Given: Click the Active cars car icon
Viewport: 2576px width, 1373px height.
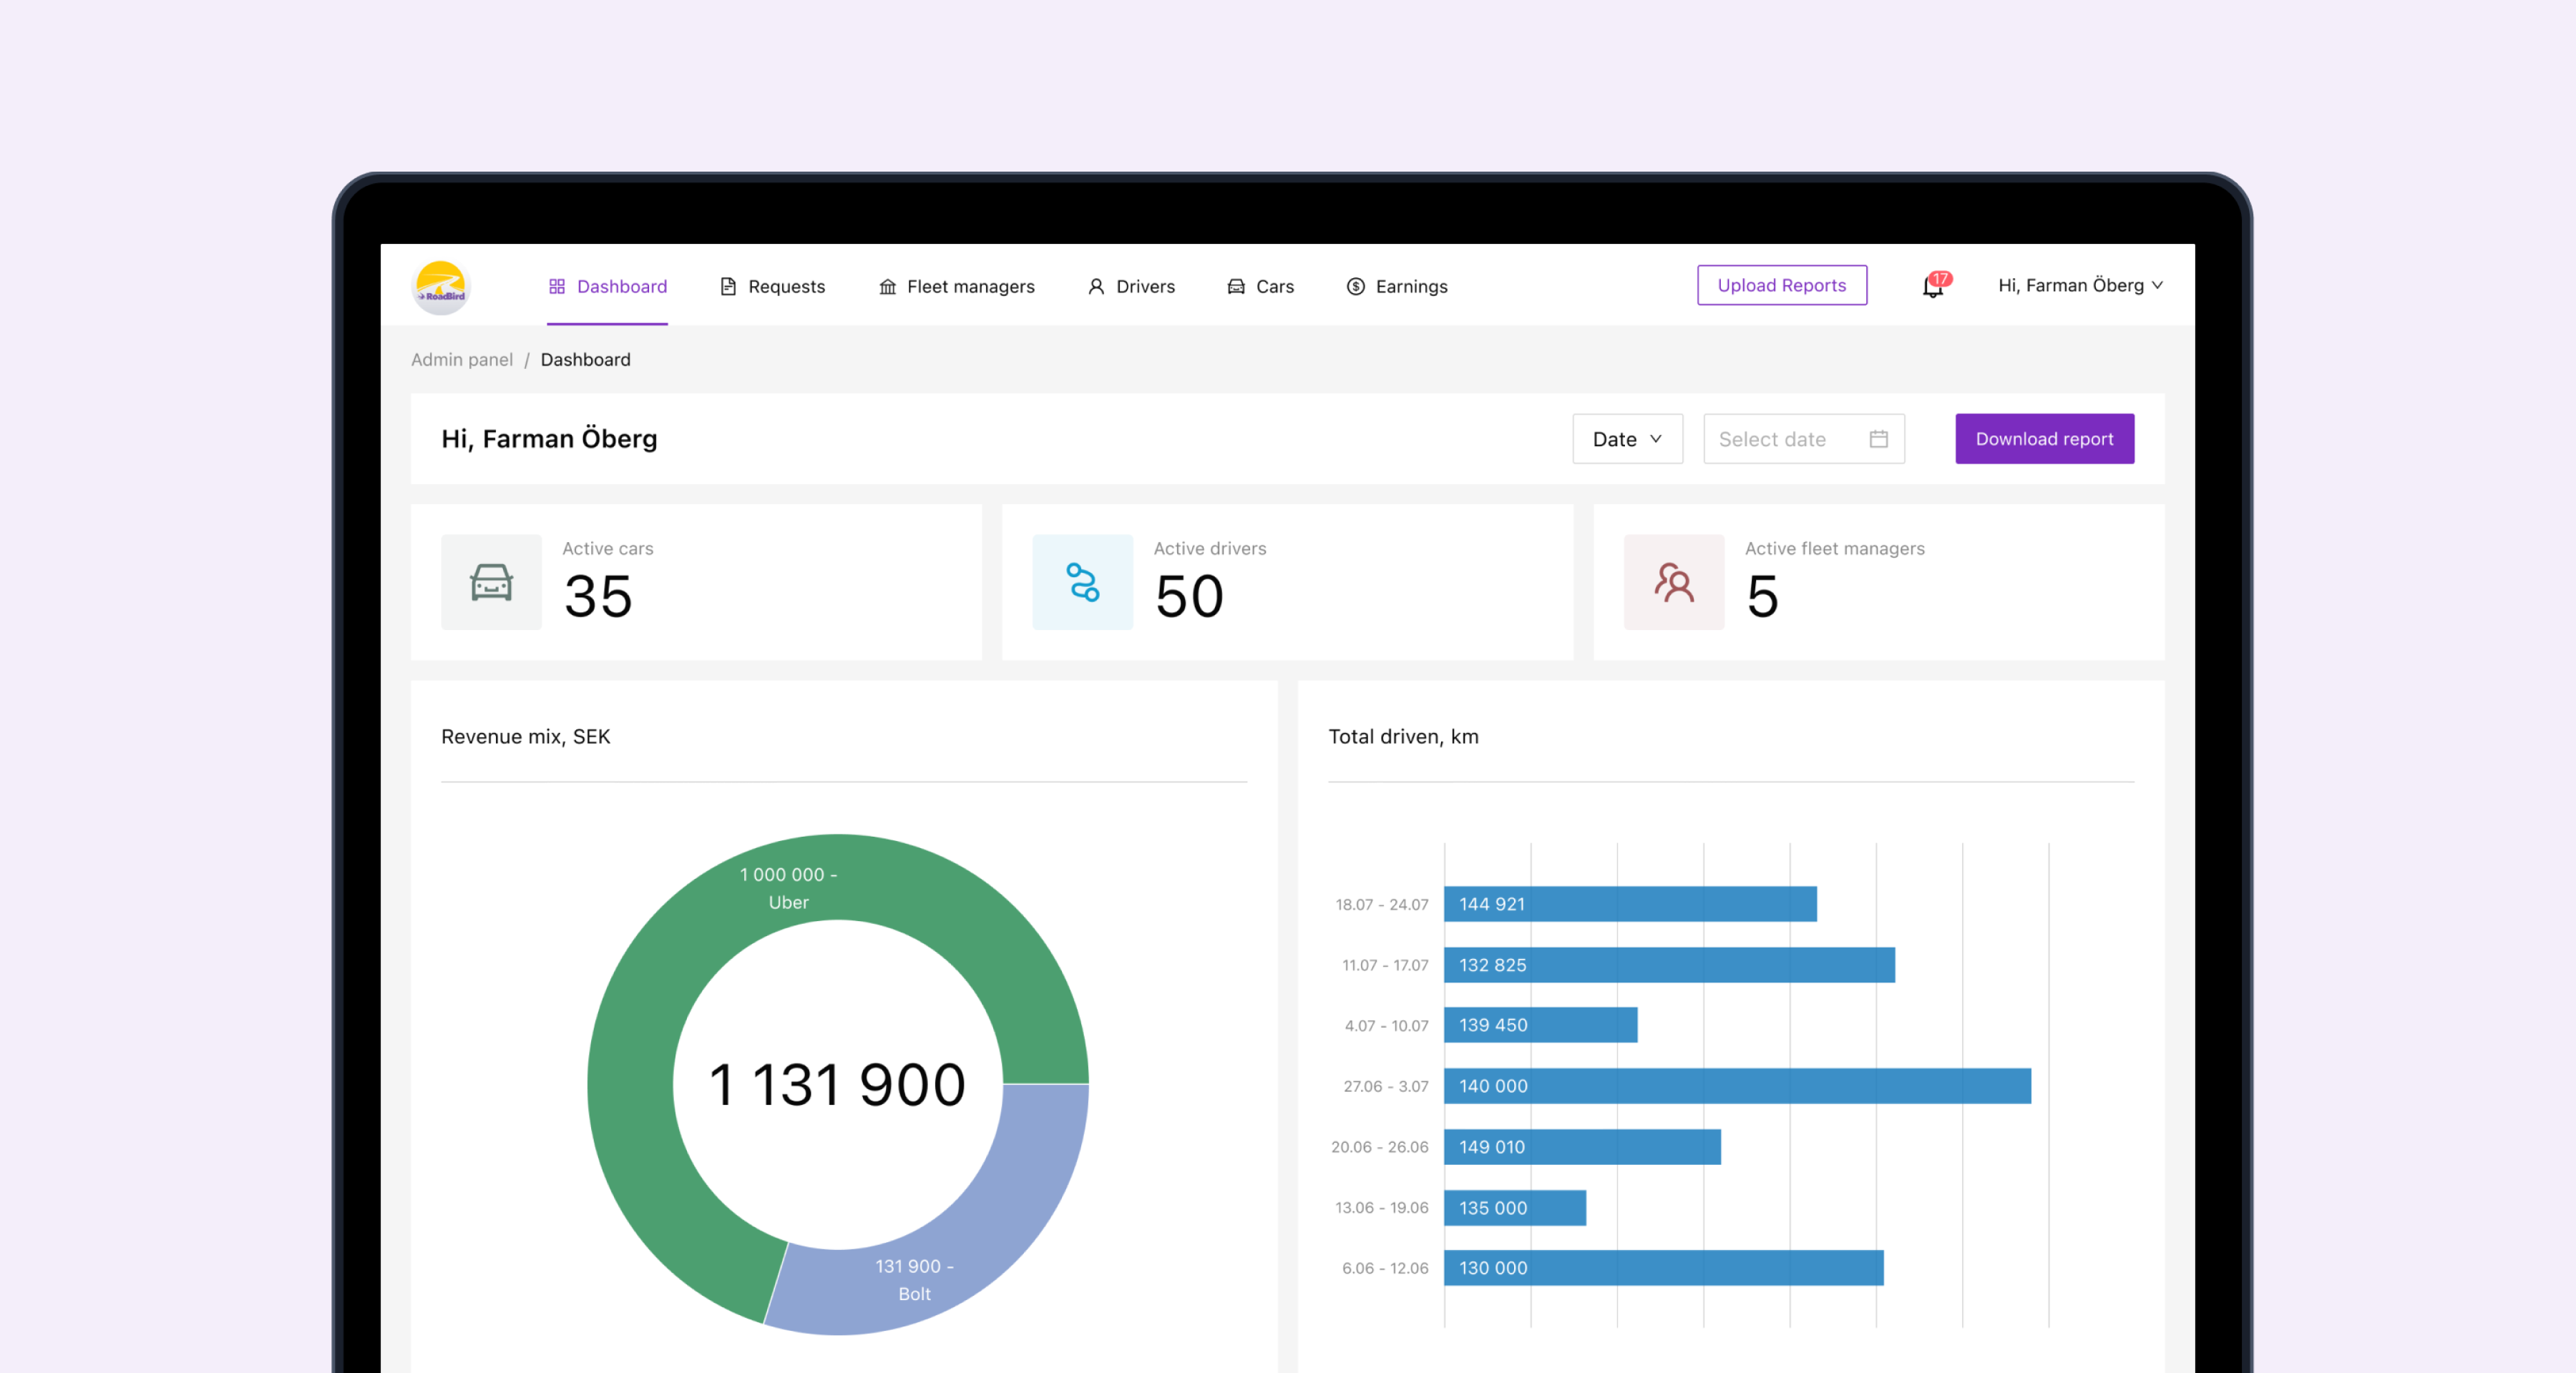Looking at the screenshot, I should pyautogui.click(x=491, y=583).
